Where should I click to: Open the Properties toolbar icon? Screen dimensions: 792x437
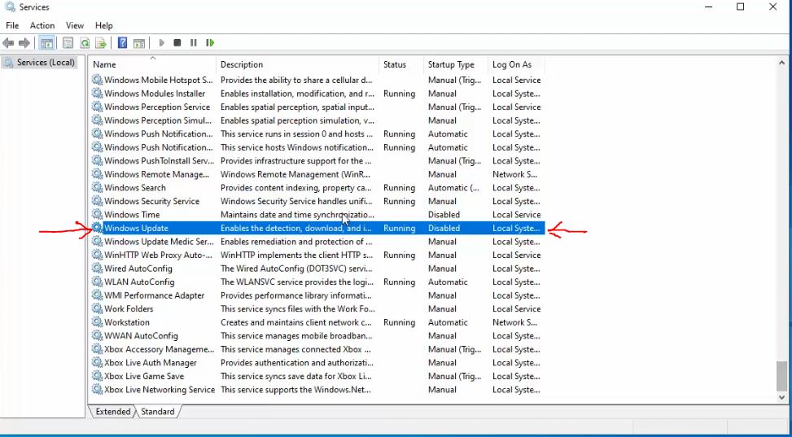[x=68, y=43]
